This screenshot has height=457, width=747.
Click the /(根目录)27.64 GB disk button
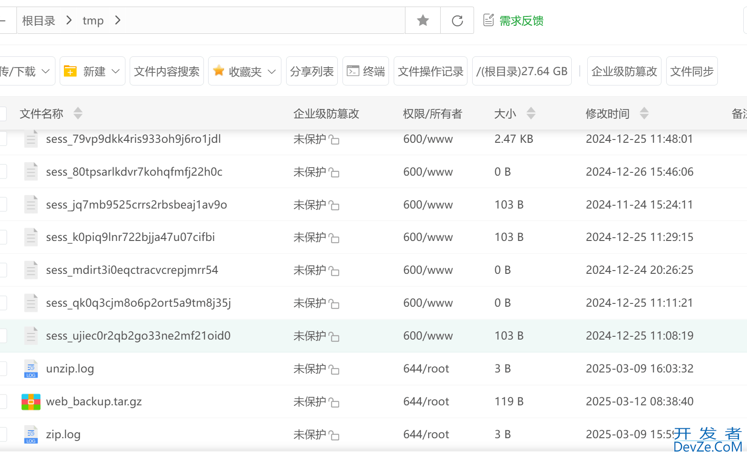(x=522, y=71)
